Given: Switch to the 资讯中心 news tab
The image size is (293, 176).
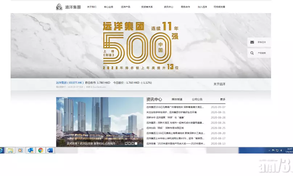Looking at the screenshot, I should 154,99.
